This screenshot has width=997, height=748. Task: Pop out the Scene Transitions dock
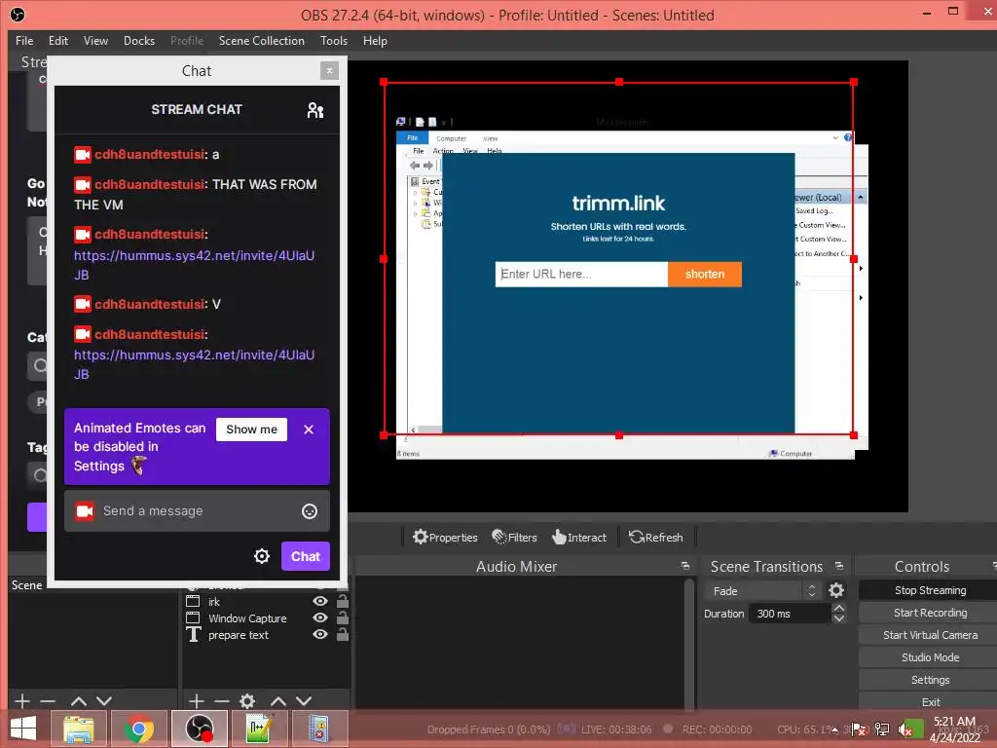coord(839,566)
